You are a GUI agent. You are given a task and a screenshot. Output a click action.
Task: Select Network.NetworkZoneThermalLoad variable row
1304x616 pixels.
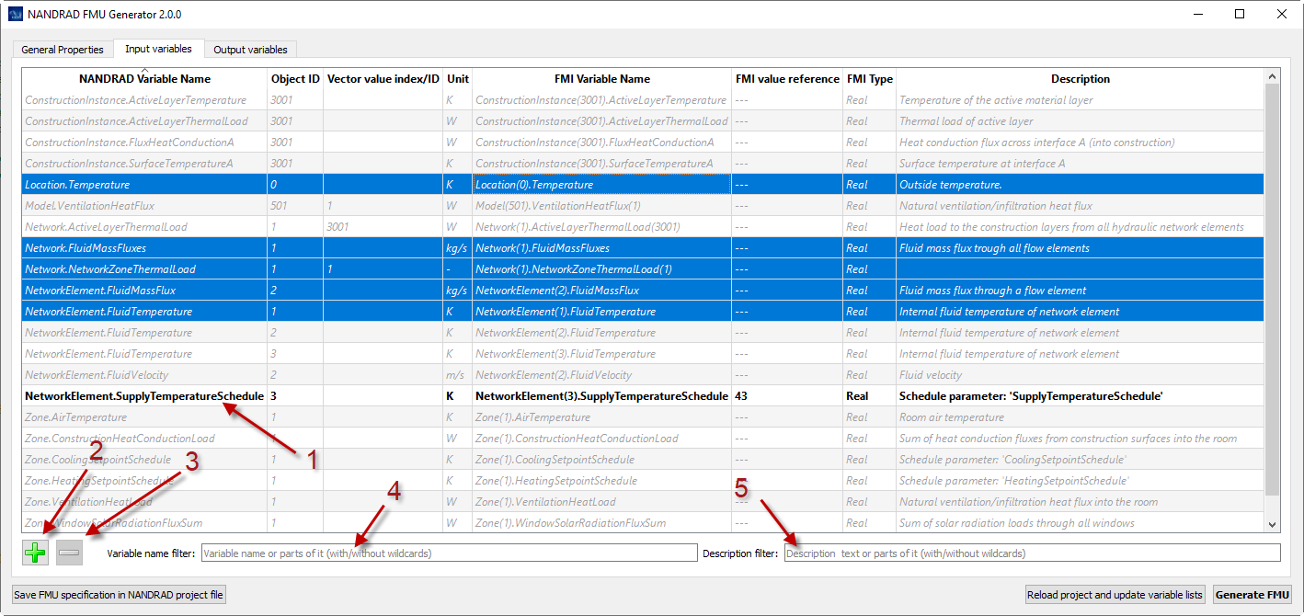643,269
